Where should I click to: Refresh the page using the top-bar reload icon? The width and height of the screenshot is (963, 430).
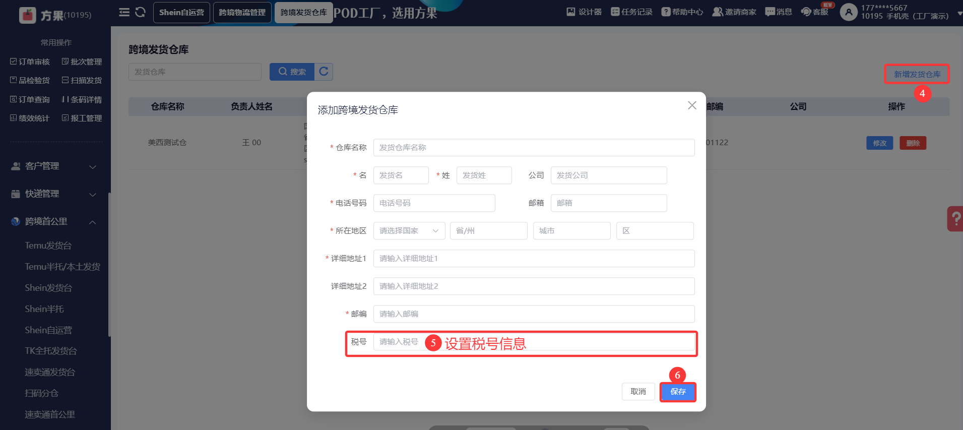pyautogui.click(x=141, y=12)
